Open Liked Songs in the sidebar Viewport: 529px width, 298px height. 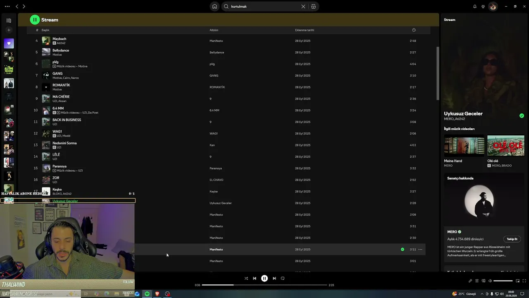coord(9,43)
